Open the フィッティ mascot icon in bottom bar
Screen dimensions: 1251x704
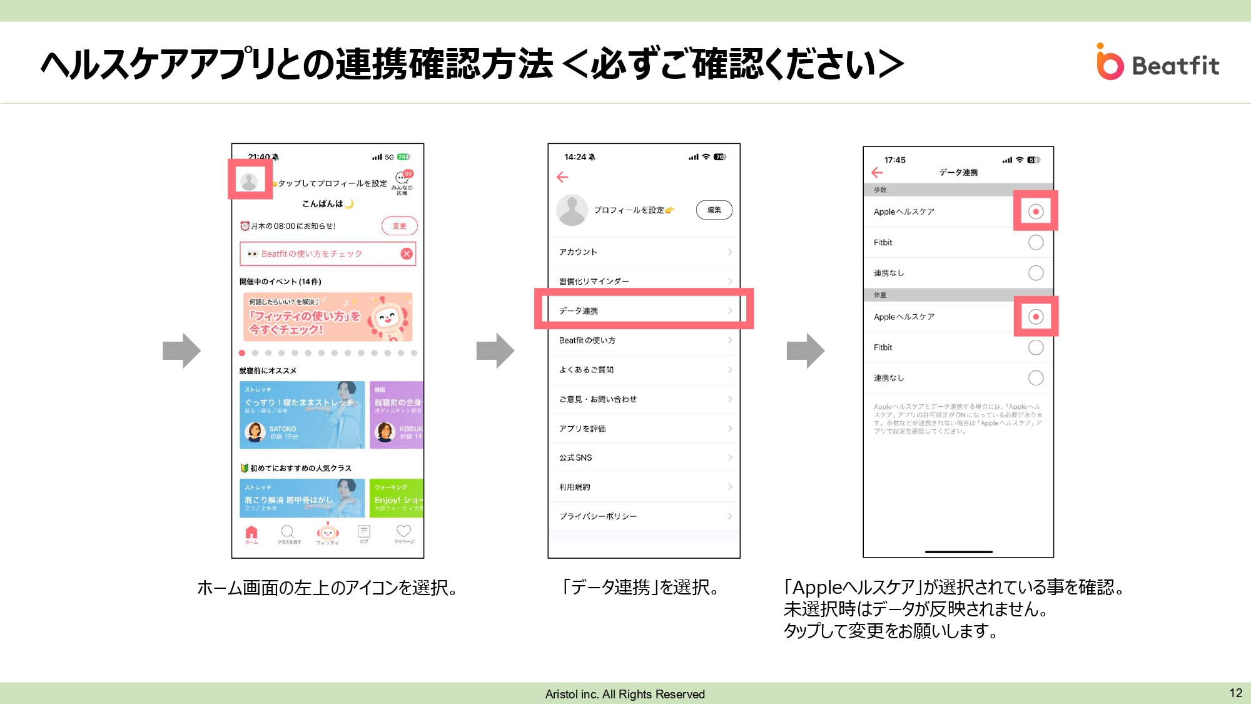coord(328,533)
